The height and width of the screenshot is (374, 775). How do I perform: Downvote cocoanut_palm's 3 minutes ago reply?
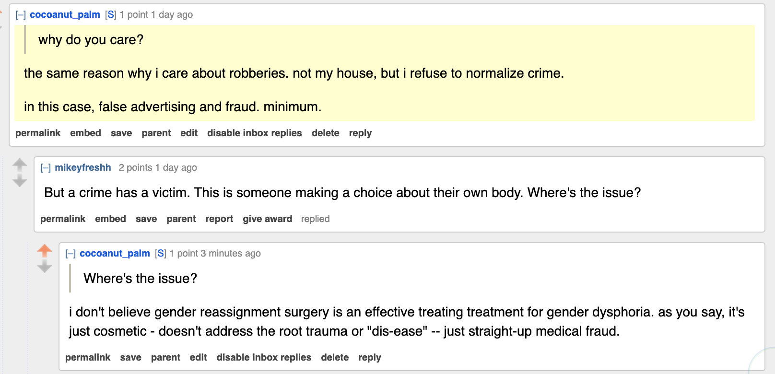[x=45, y=267]
